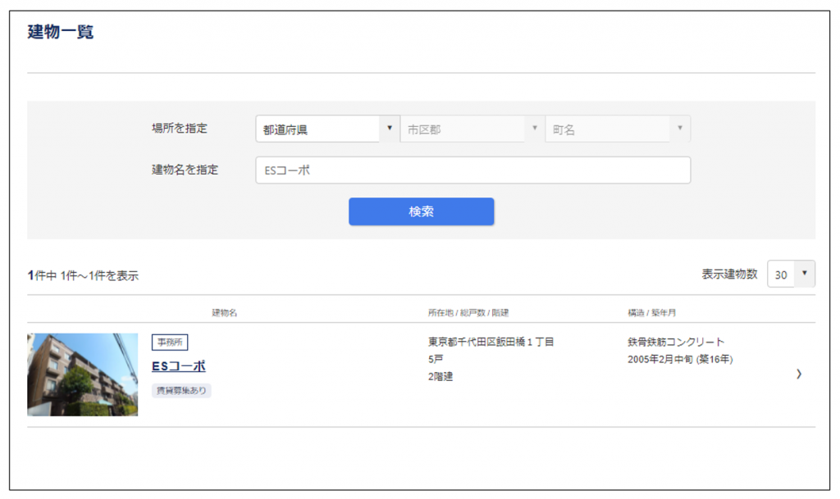Open the ESコーポ building link

(178, 366)
